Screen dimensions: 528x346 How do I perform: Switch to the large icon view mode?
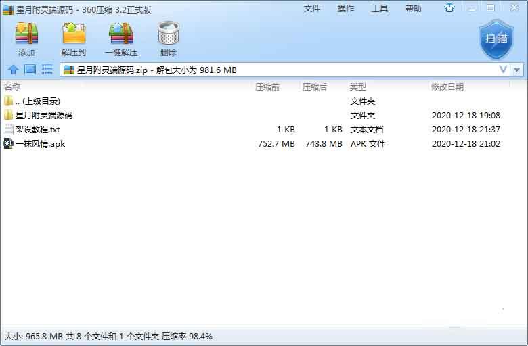point(30,70)
